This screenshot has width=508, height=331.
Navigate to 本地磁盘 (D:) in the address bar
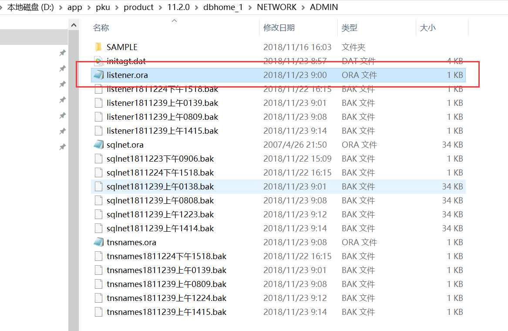click(x=30, y=7)
